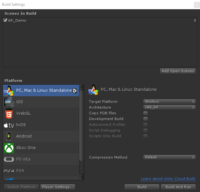Select the Xbox One logo icon

pyautogui.click(x=9, y=148)
